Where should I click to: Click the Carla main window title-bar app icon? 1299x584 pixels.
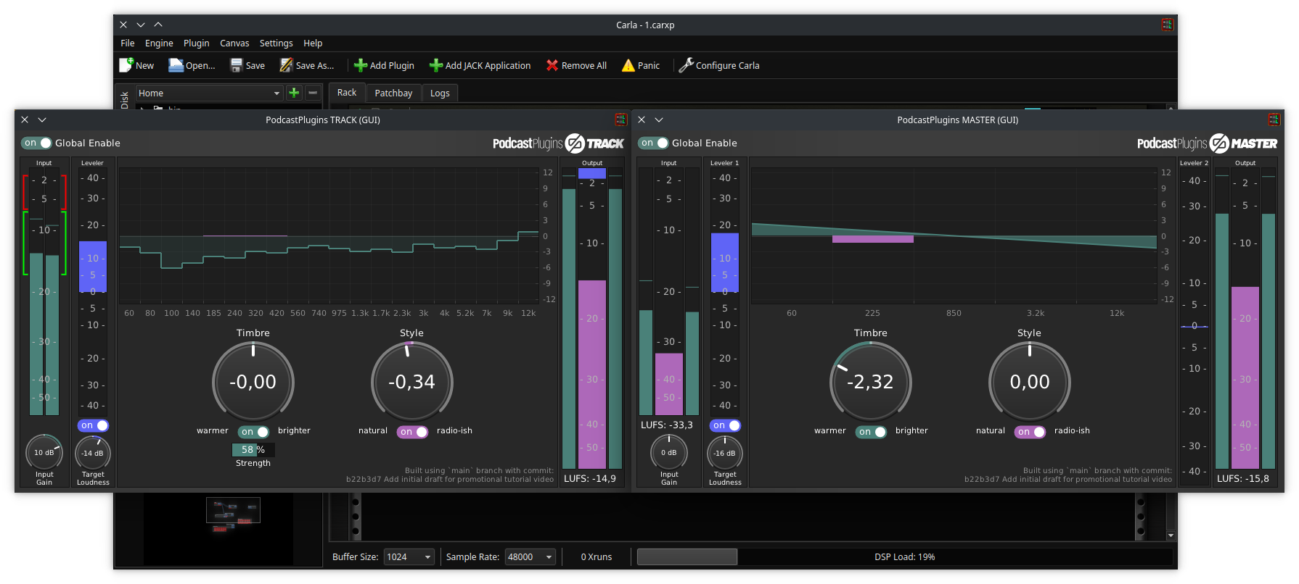click(1167, 25)
